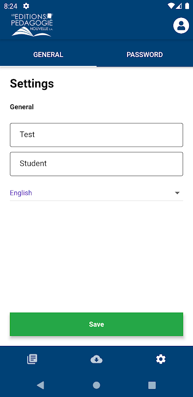This screenshot has width=193, height=397.
Task: Tap the clock showing 8:24
Action: click(x=10, y=6)
